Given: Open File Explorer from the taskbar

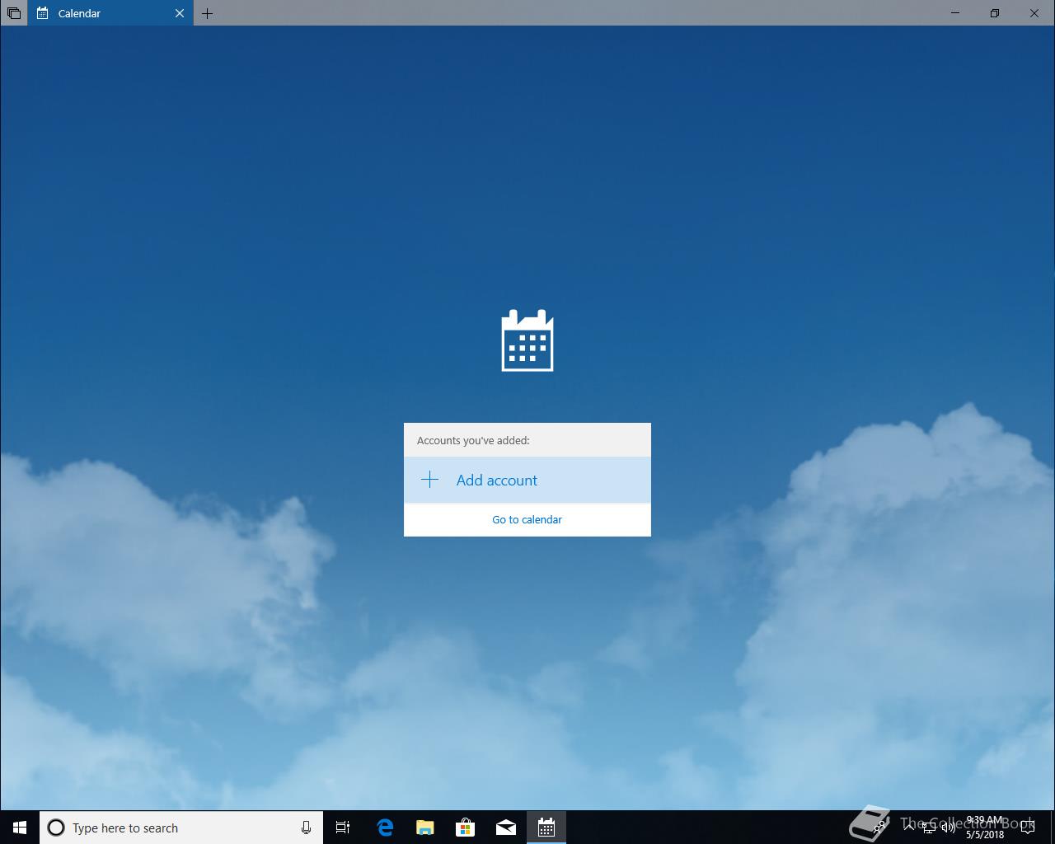Looking at the screenshot, I should [425, 828].
